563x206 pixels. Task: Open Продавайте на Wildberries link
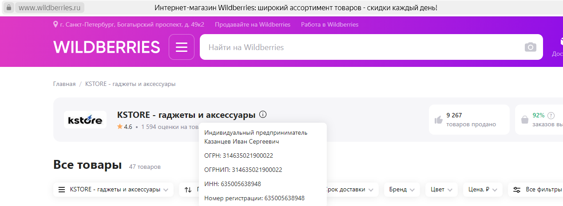(253, 24)
